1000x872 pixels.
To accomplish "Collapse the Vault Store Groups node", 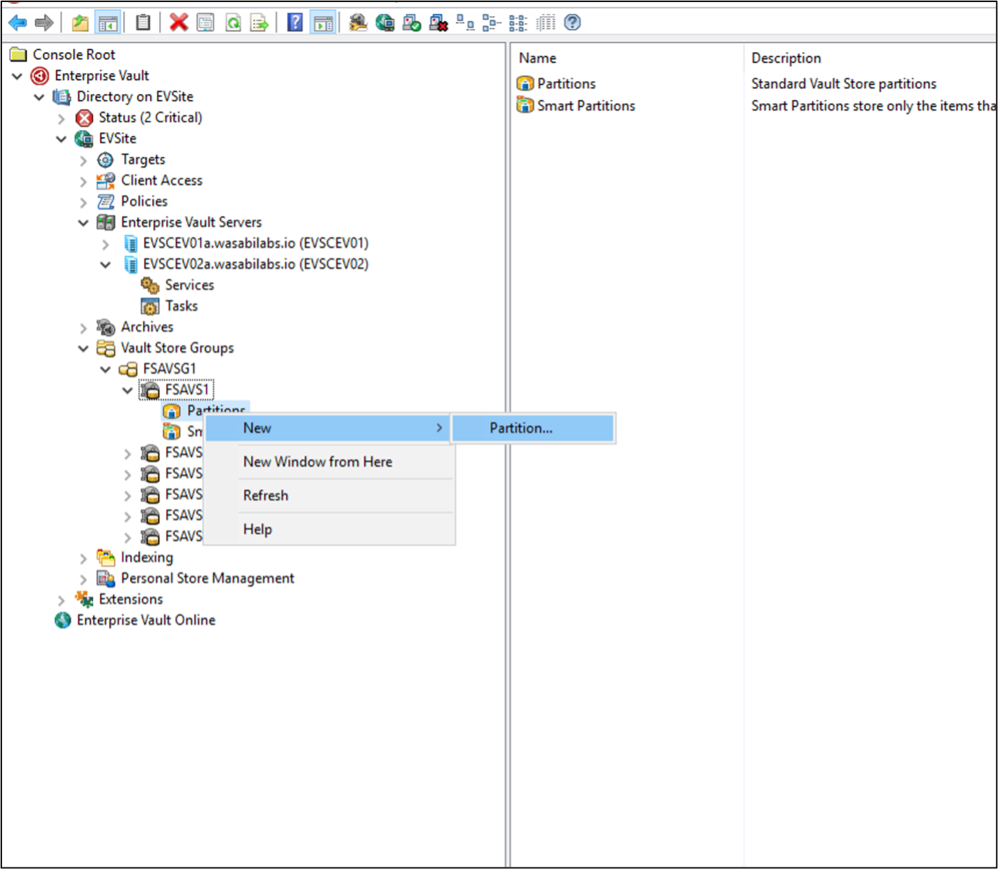I will (x=83, y=349).
